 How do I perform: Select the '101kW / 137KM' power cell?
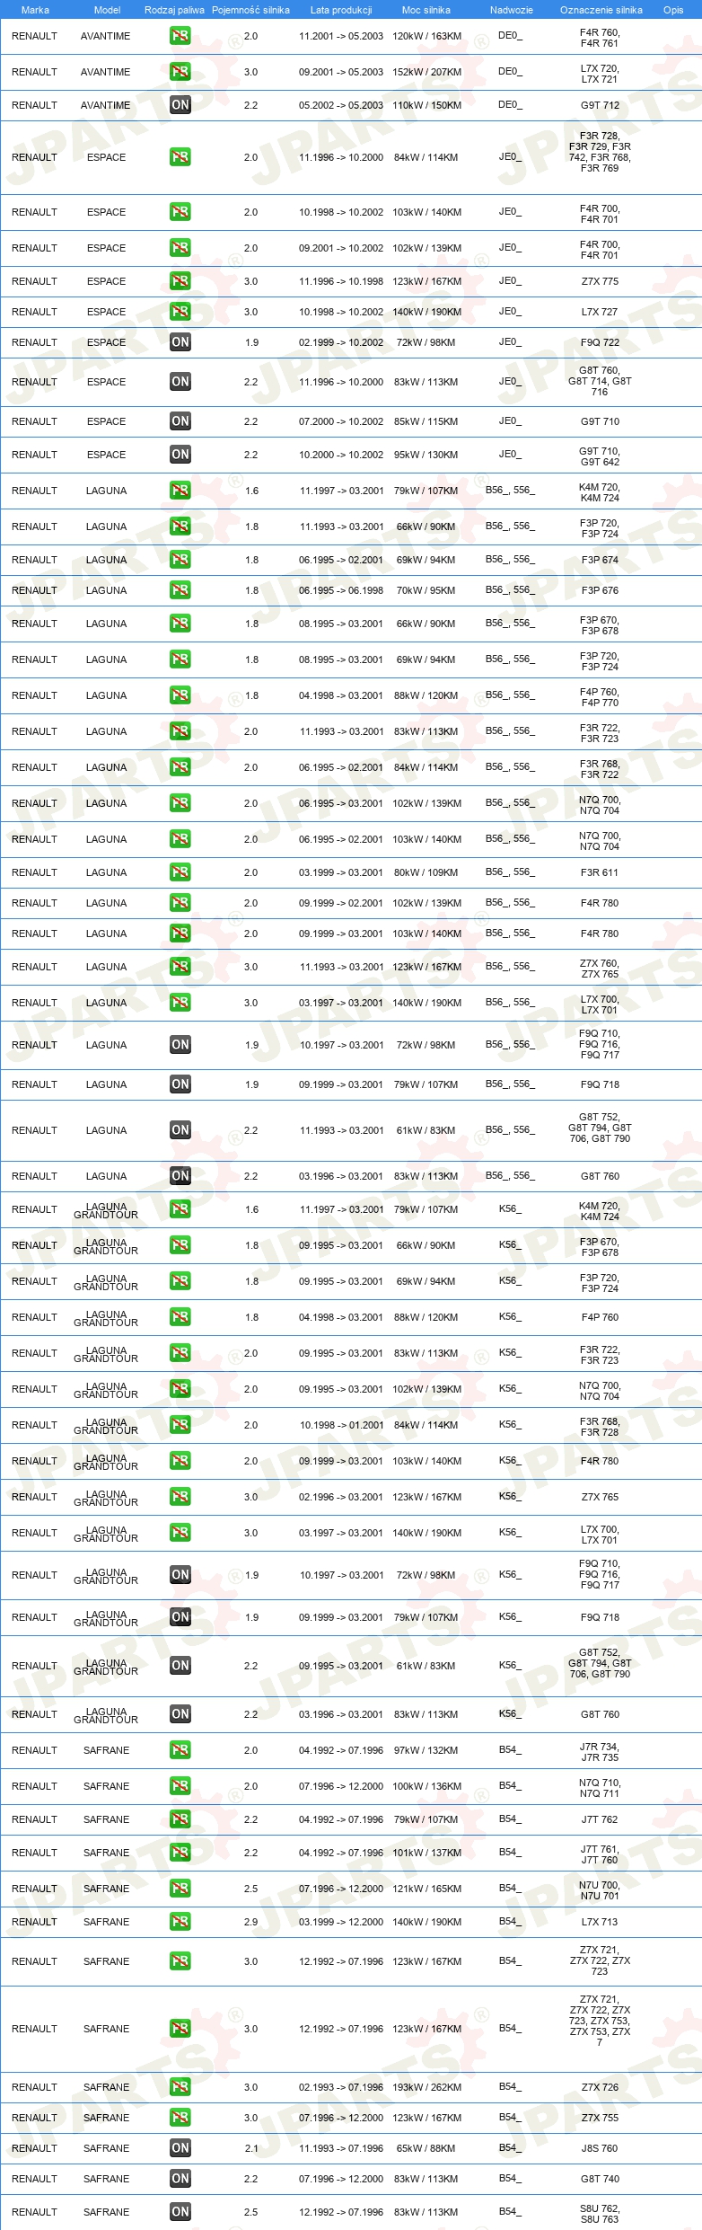tap(427, 1853)
